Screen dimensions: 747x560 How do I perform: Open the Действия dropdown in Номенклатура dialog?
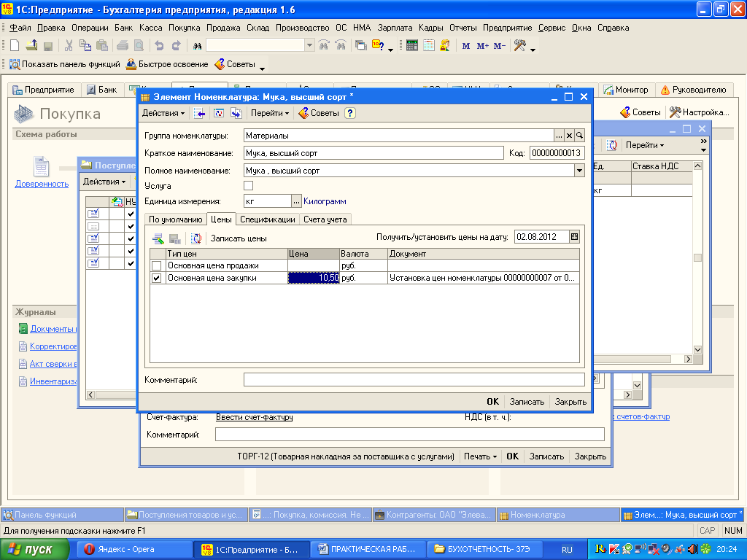click(x=163, y=113)
